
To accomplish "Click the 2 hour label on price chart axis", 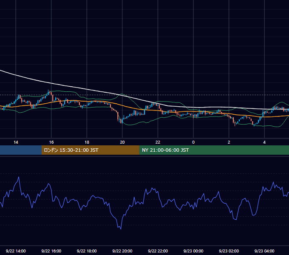I will pos(229,142).
